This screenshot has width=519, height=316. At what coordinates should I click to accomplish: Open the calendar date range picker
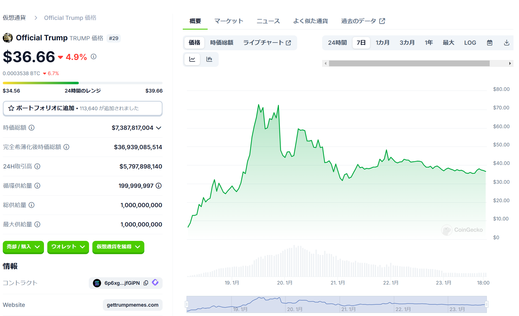pos(490,43)
